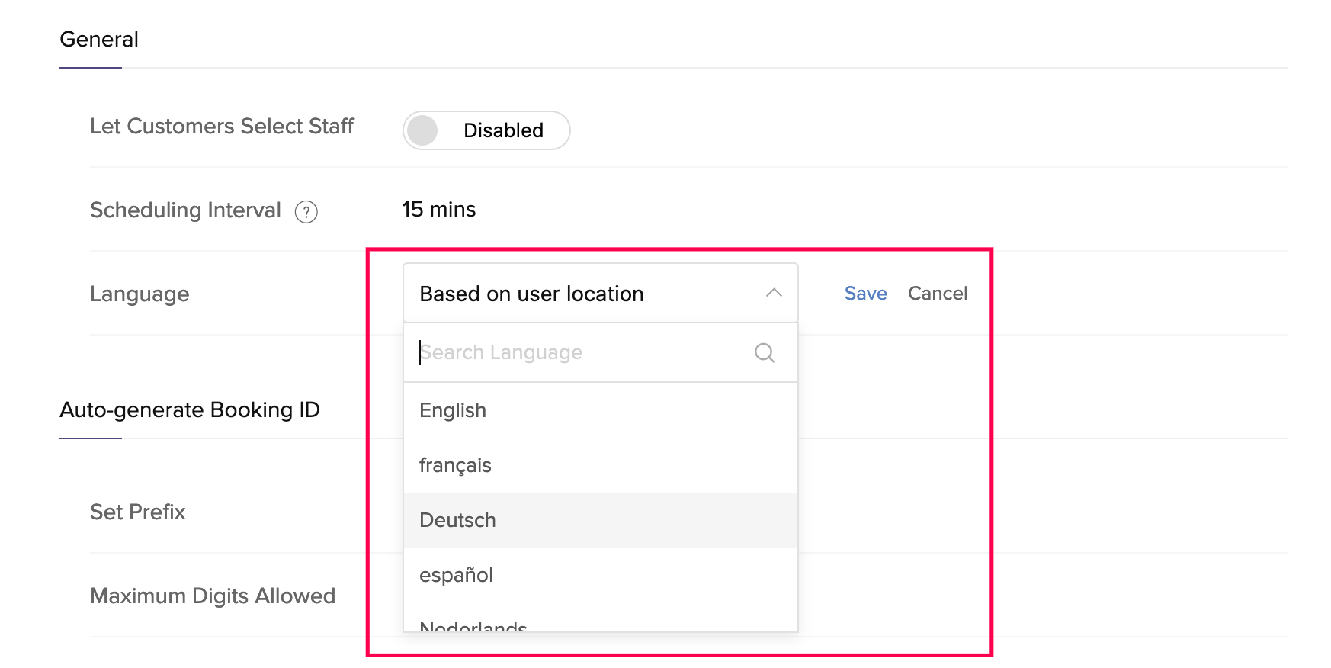1331x668 pixels.
Task: Choose English from the language list
Action: coord(453,410)
